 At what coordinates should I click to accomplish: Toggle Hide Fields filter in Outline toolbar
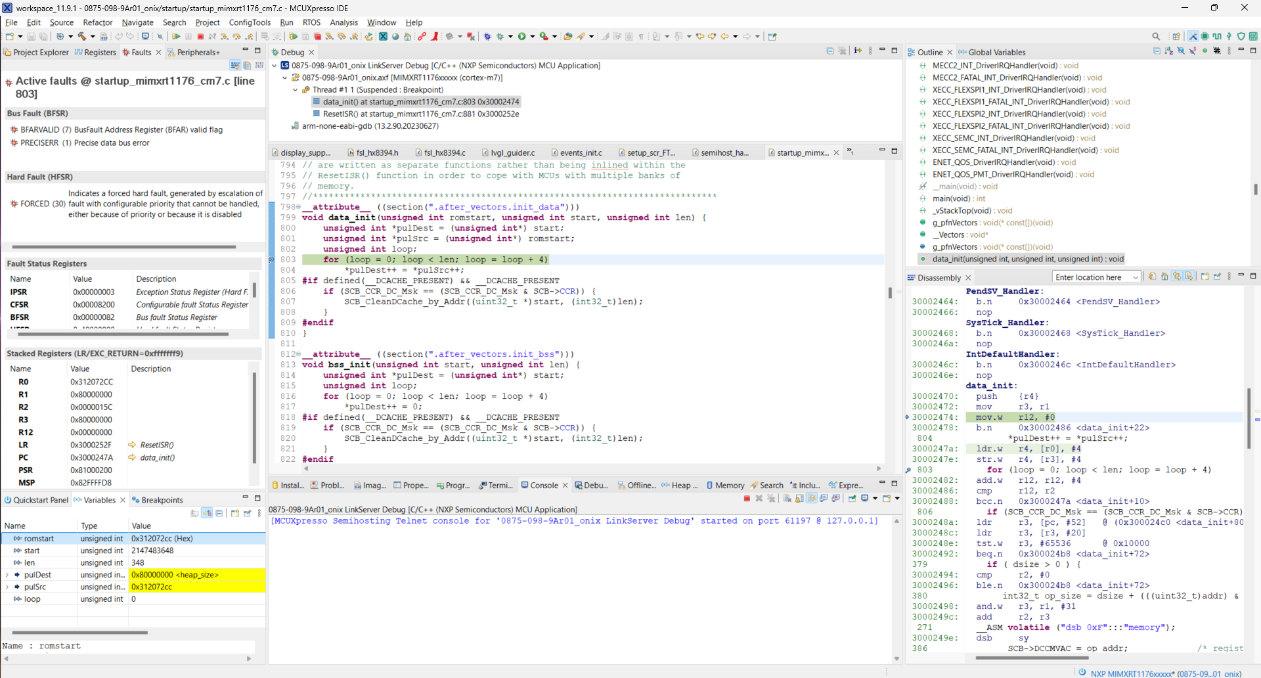point(1181,51)
